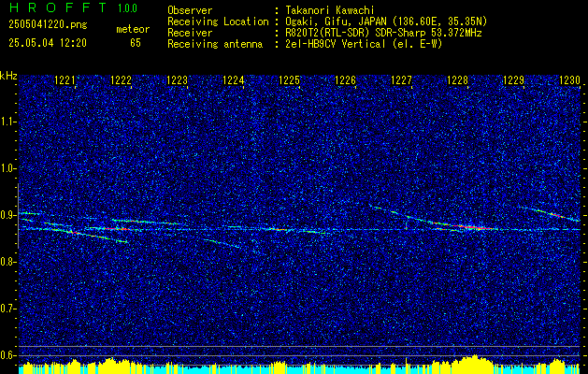The image size is (588, 374).
Task: Click time marker 1225
Action: (x=290, y=80)
